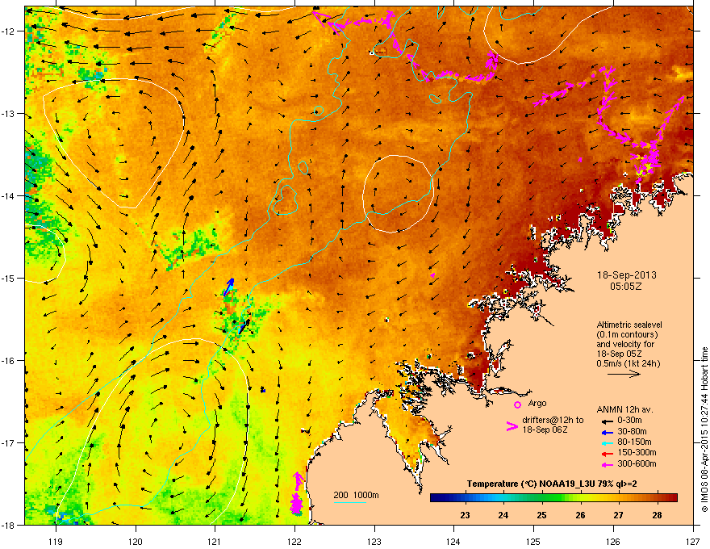Click the 'Temperature (°C) NOAA19_L3U 79% ql>=2' title
The image size is (710, 549).
(x=552, y=484)
